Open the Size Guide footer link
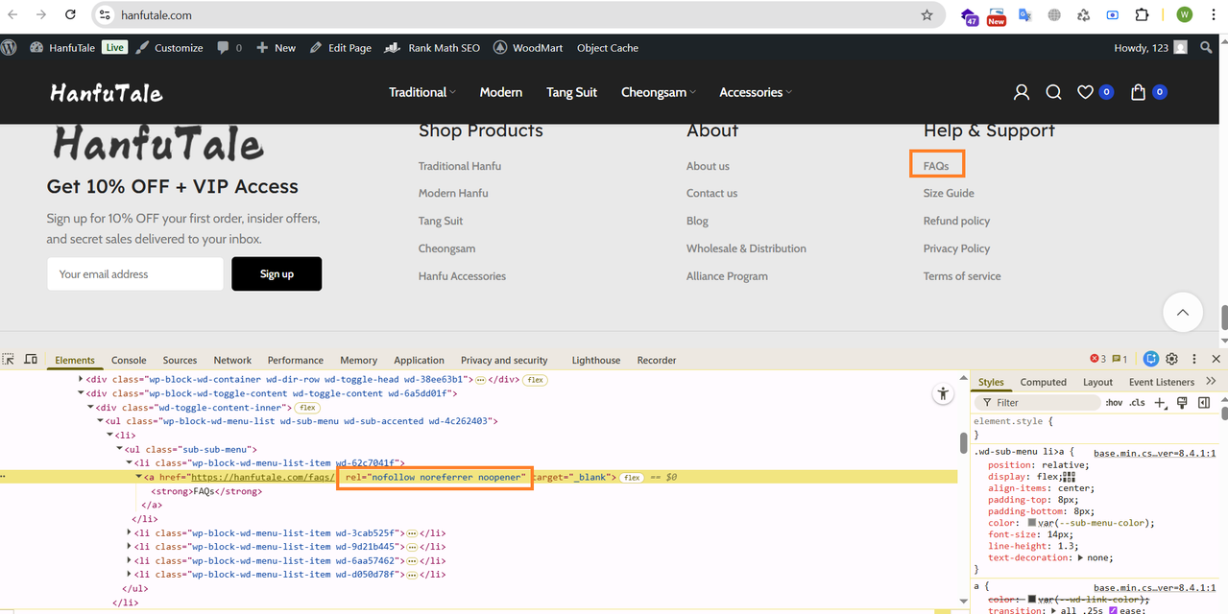The height and width of the screenshot is (614, 1228). (949, 193)
